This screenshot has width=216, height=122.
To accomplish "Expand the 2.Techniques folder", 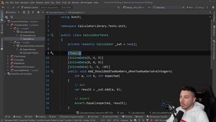I will coord(8,56).
